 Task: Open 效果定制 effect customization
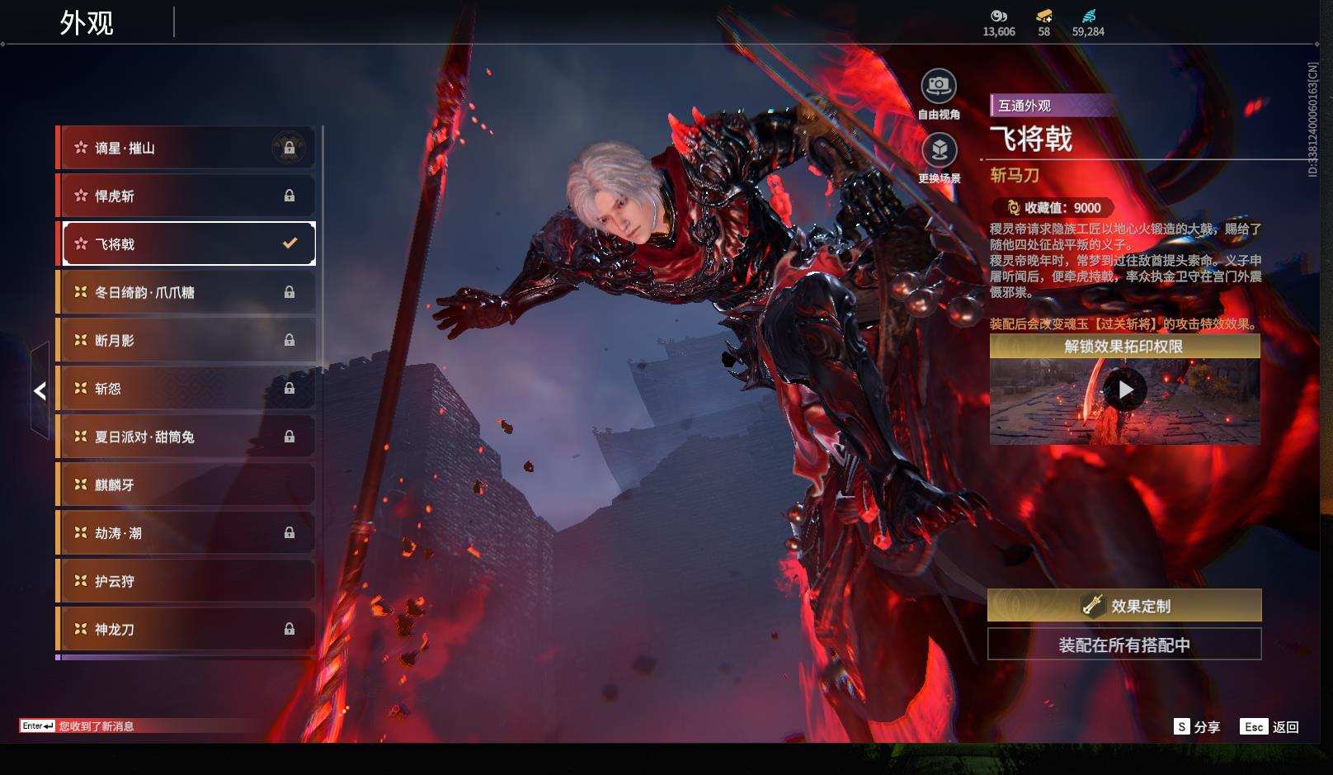1124,606
